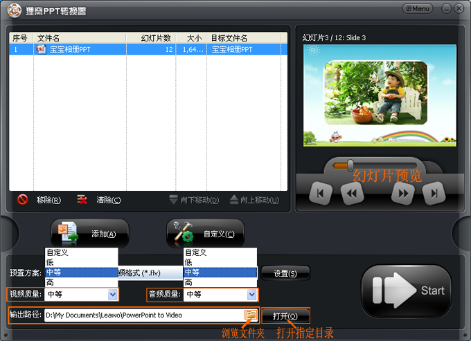
Task: Click the 目标文件名 column header
Action: coord(244,38)
